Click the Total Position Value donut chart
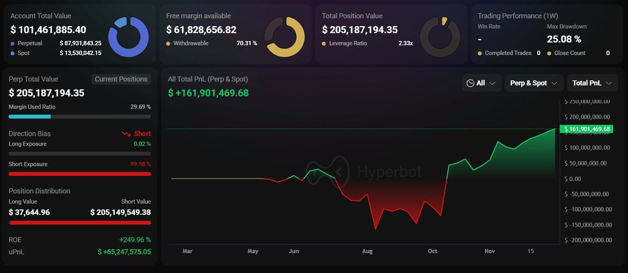Viewport: 628px width, 273px height. [440, 37]
